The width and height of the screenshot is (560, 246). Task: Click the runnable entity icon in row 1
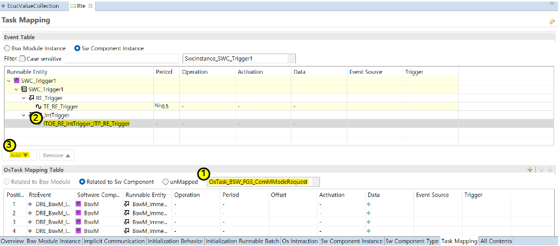click(x=127, y=204)
